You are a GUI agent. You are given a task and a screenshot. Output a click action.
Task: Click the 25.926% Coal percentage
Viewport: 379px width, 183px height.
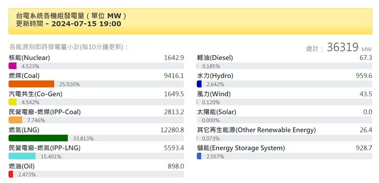69,84
